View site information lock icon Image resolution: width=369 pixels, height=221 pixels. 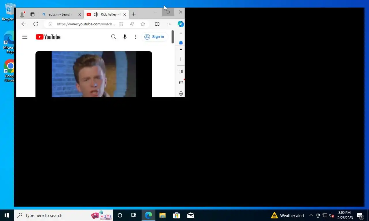click(x=50, y=24)
